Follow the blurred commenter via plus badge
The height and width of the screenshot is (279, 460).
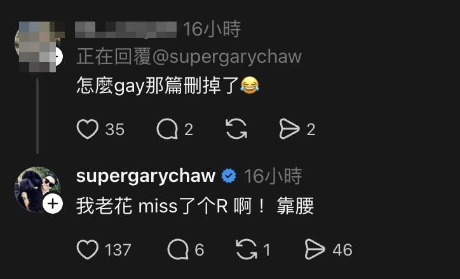[x=58, y=56]
